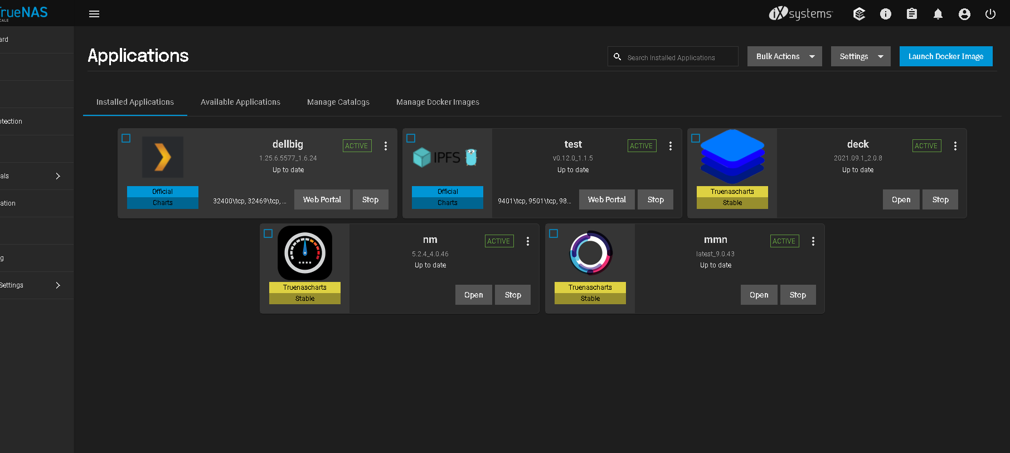The height and width of the screenshot is (453, 1010).
Task: Open Web Portal for test app
Action: click(x=607, y=199)
